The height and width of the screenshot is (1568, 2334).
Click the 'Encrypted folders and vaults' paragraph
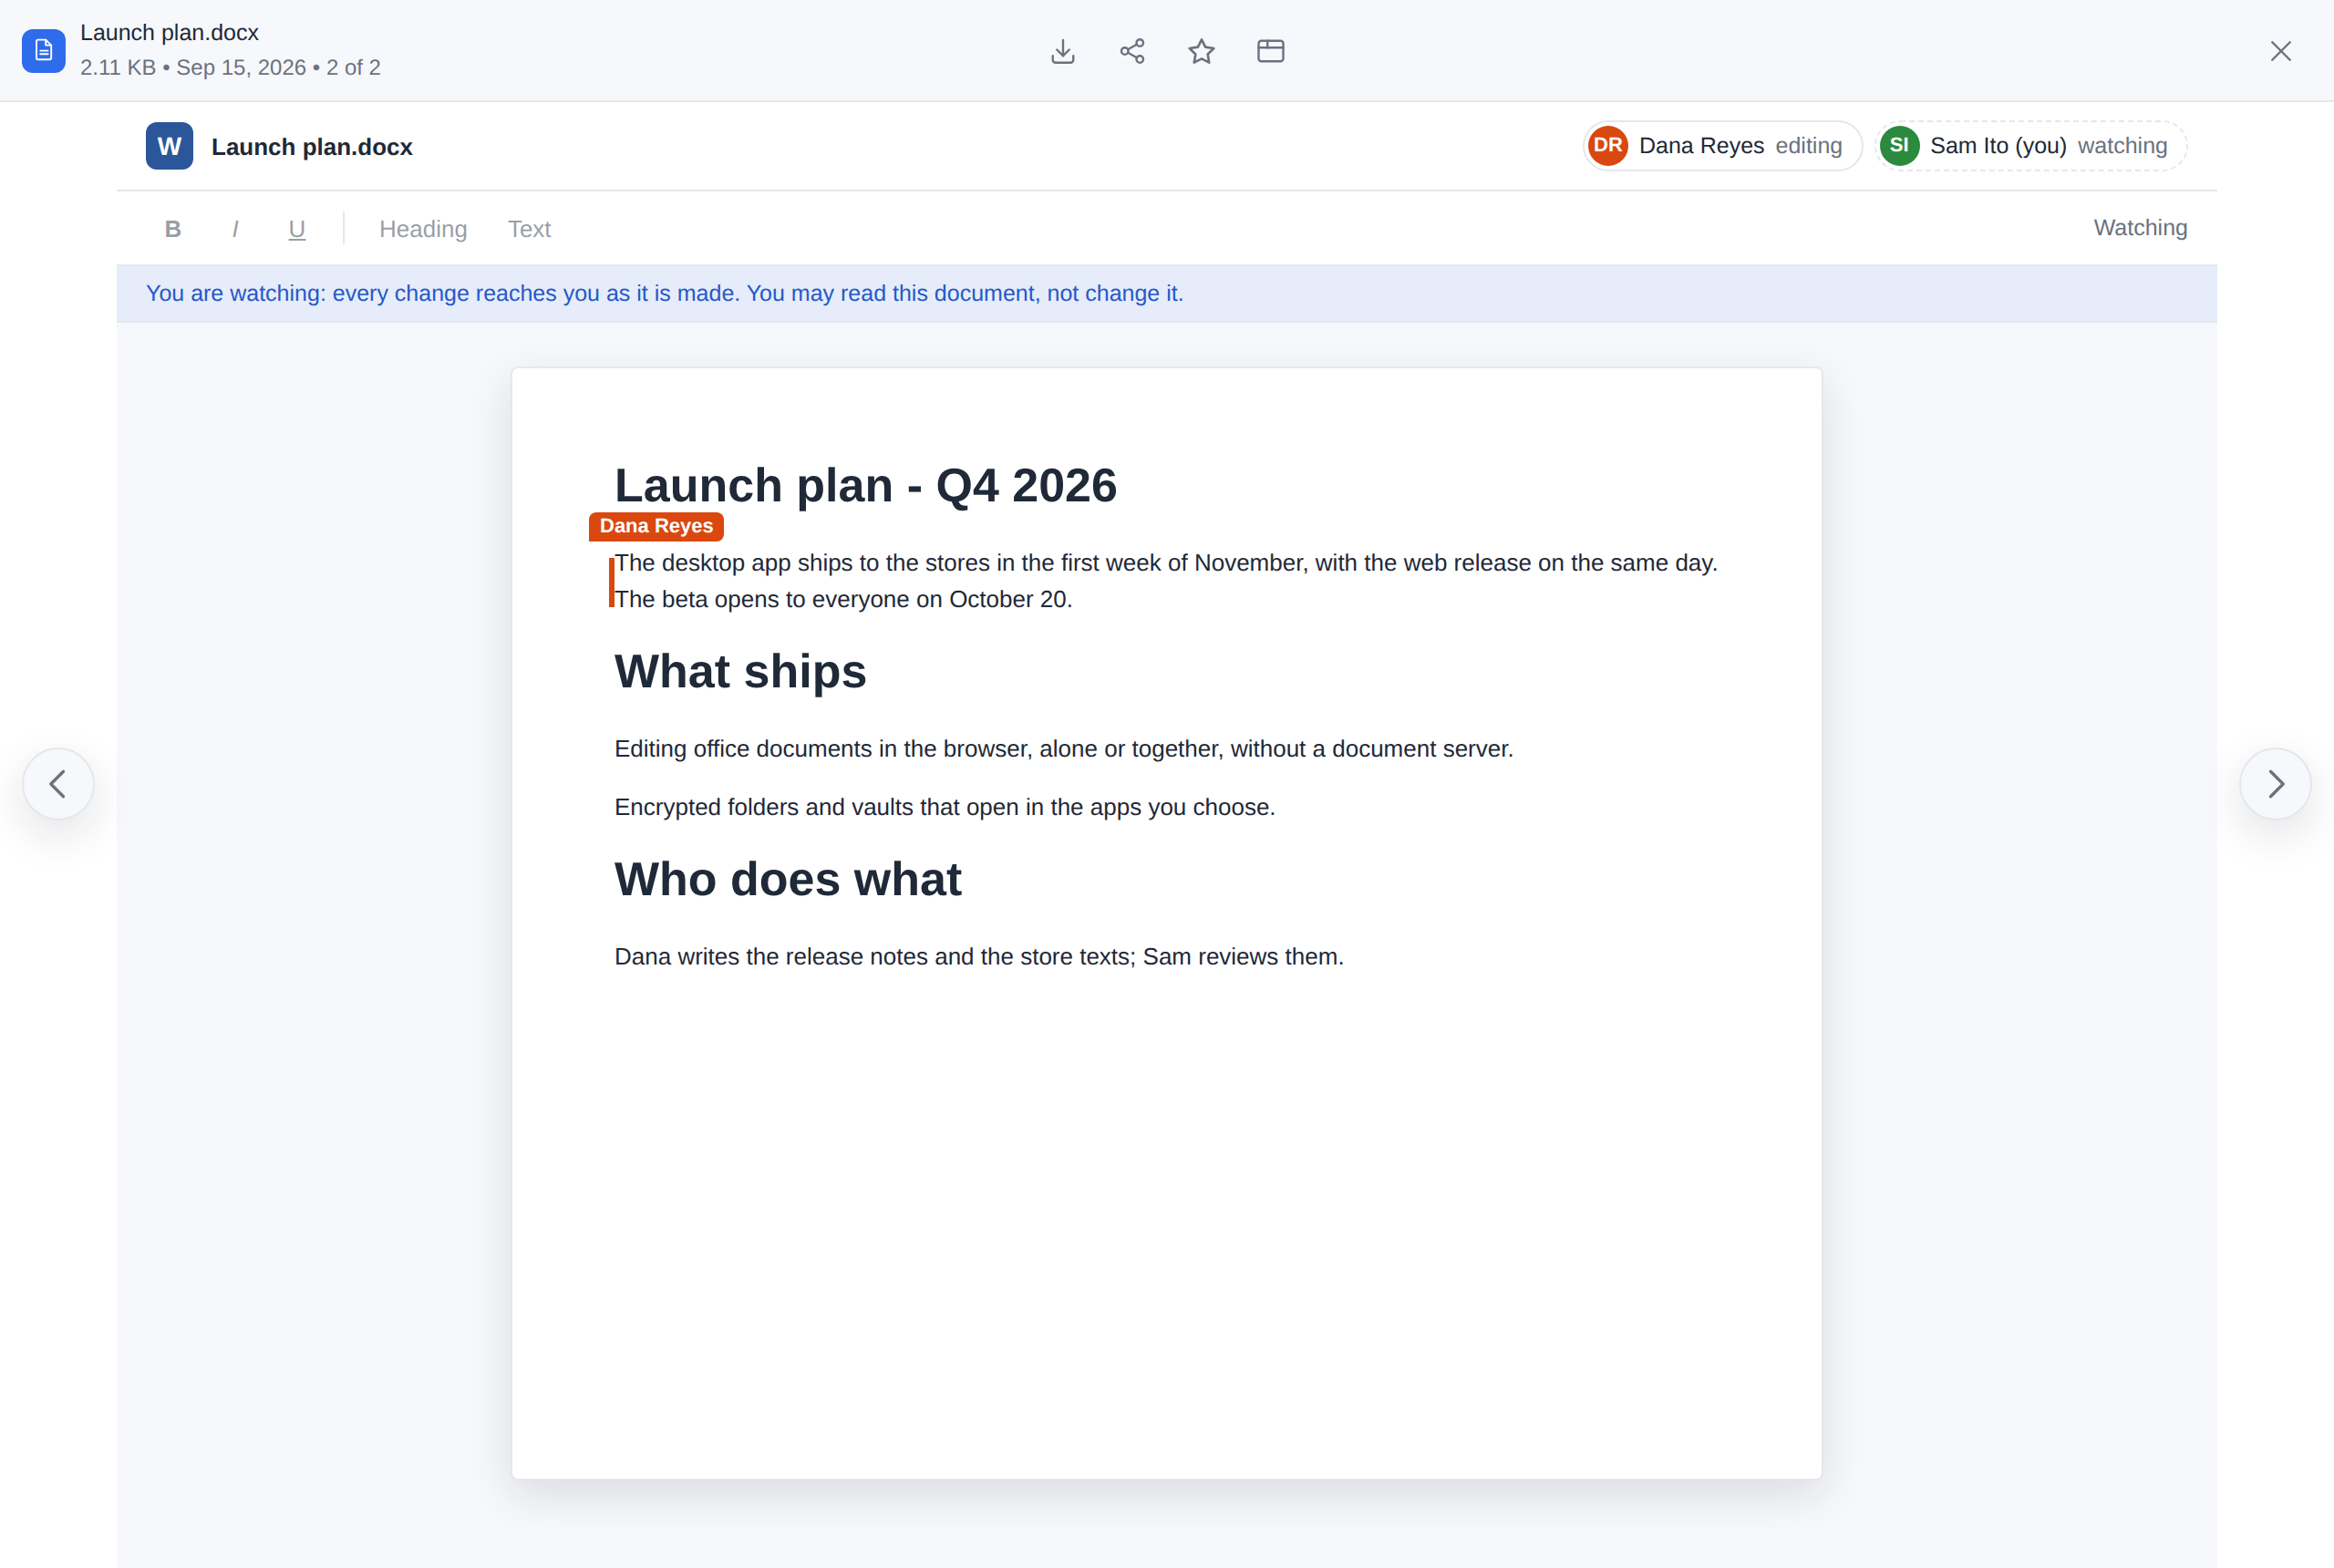coord(945,807)
